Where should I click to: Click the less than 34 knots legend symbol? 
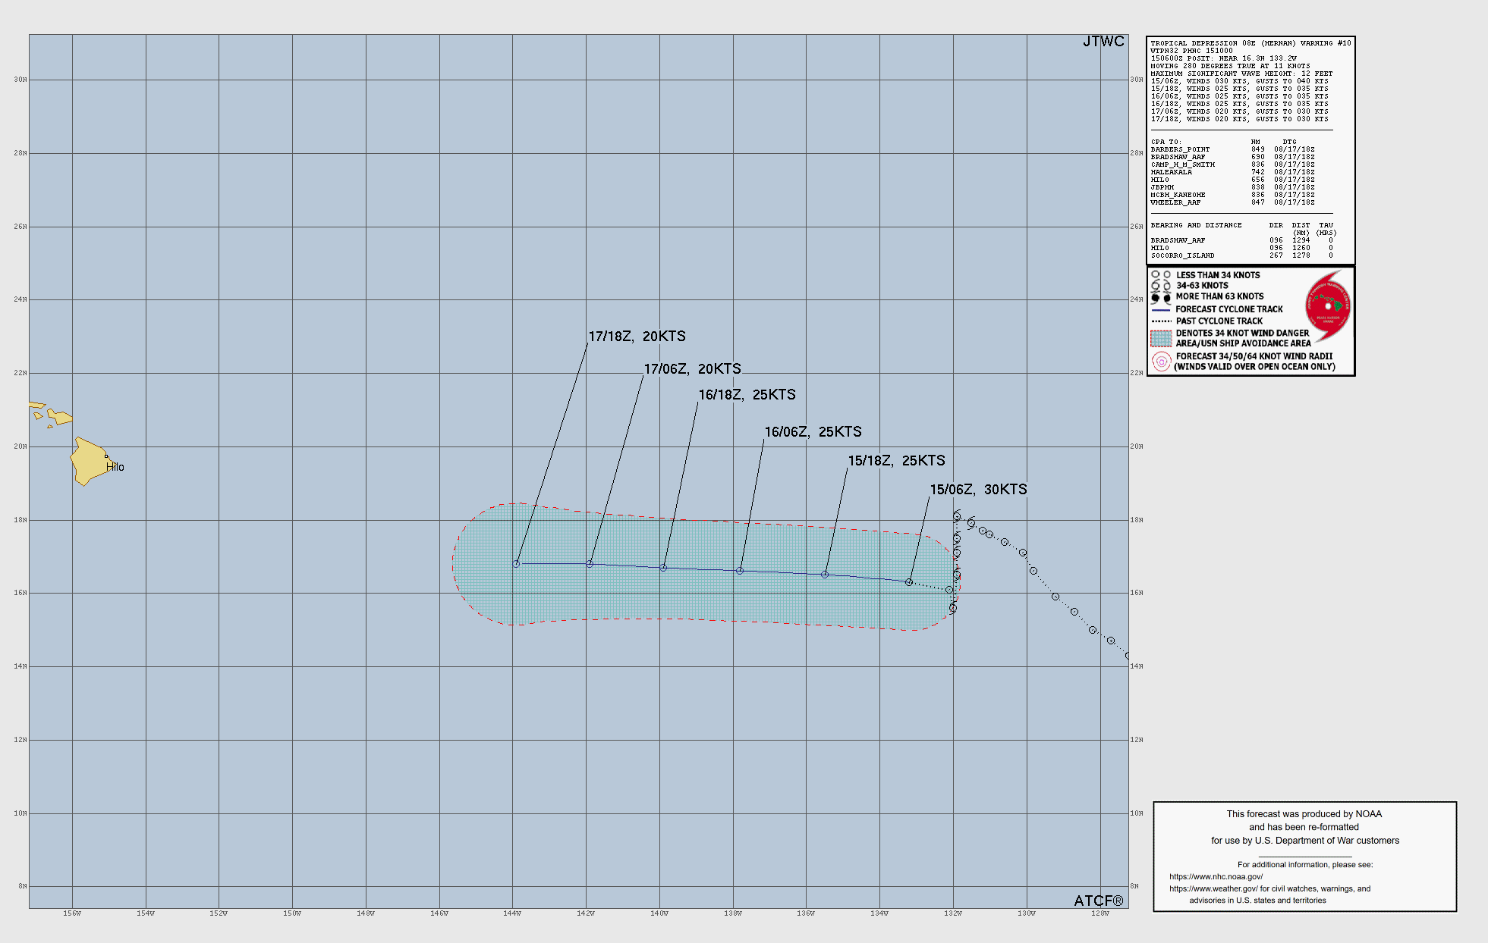pyautogui.click(x=1161, y=275)
